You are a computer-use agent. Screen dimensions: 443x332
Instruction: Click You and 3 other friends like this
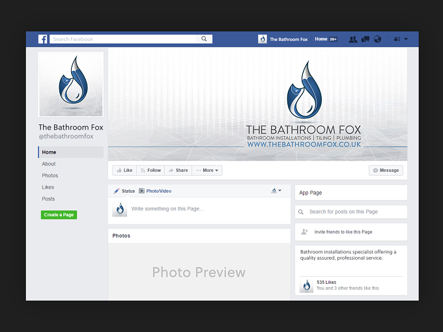348,288
